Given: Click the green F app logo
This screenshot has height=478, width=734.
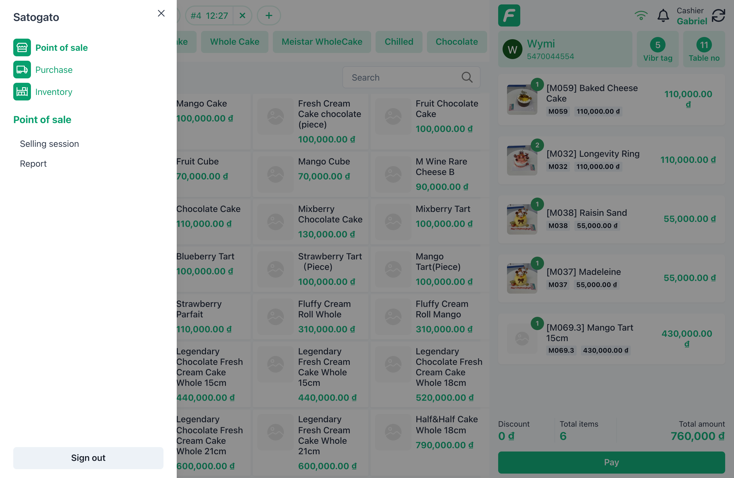Looking at the screenshot, I should tap(509, 15).
